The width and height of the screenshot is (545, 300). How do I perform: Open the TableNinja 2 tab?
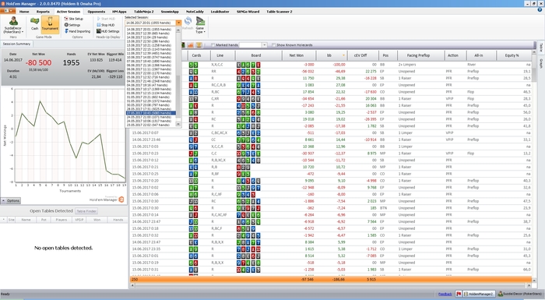pos(144,12)
